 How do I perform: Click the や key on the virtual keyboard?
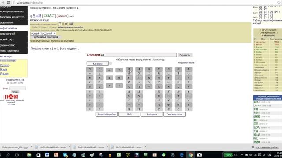pyautogui.click(x=119, y=70)
